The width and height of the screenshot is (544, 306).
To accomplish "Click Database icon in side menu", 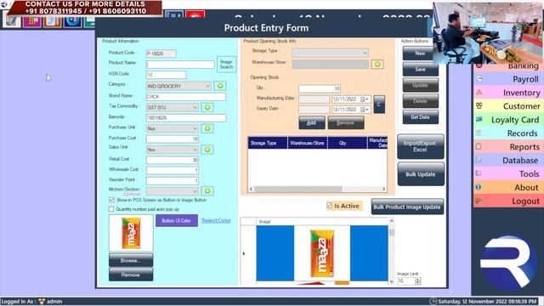I will [479, 160].
